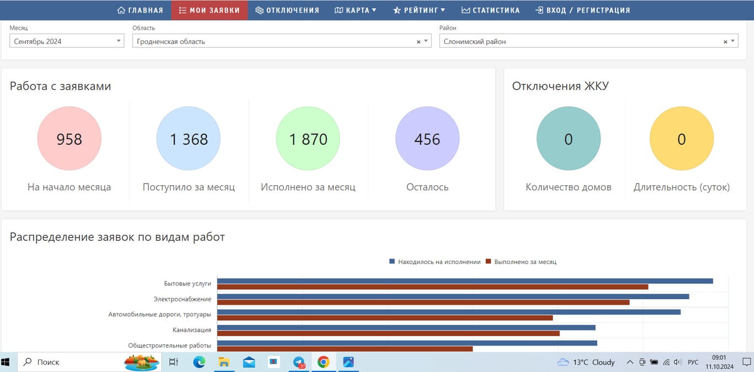Click the blue Бытовые услуги bar
Image resolution: width=754 pixels, height=372 pixels.
coord(465,281)
